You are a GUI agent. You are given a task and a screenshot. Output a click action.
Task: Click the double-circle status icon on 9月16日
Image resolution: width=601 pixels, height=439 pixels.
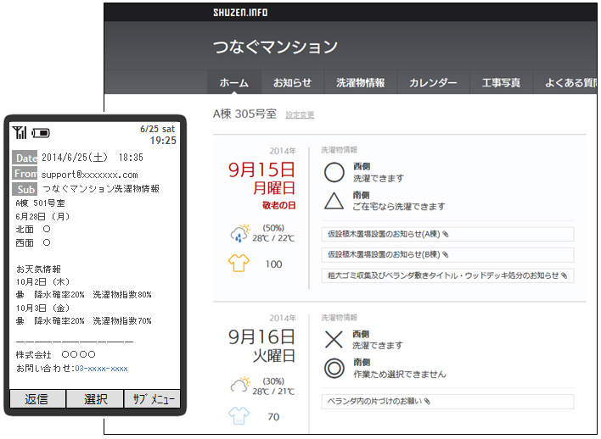coord(334,368)
